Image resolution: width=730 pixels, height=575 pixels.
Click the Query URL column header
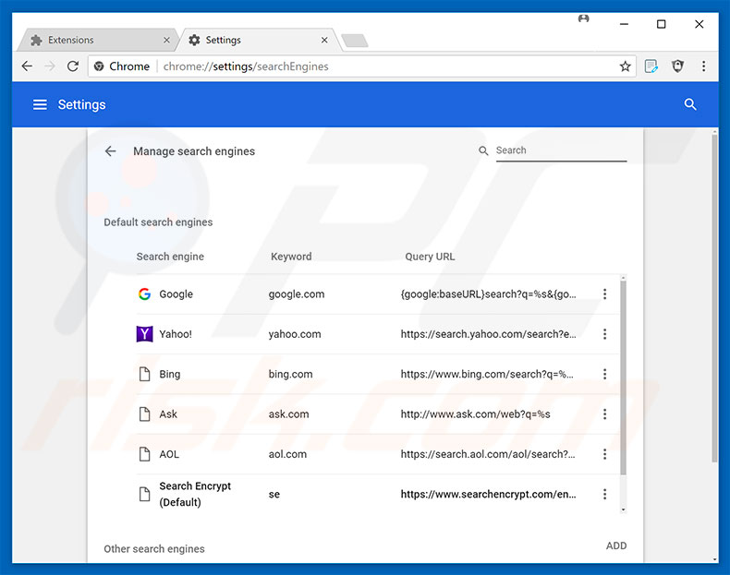point(430,257)
